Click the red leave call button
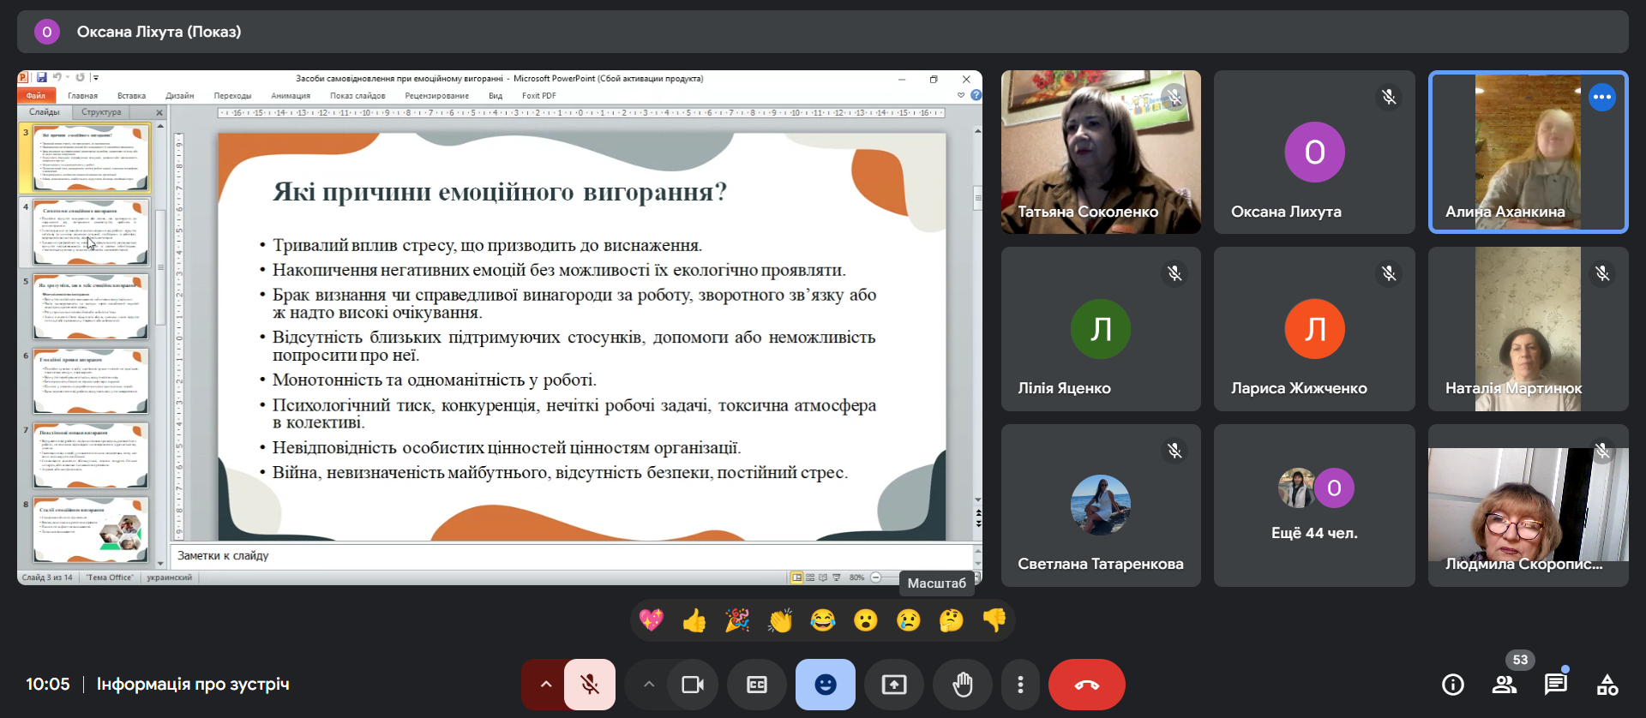The image size is (1646, 718). pos(1086,685)
